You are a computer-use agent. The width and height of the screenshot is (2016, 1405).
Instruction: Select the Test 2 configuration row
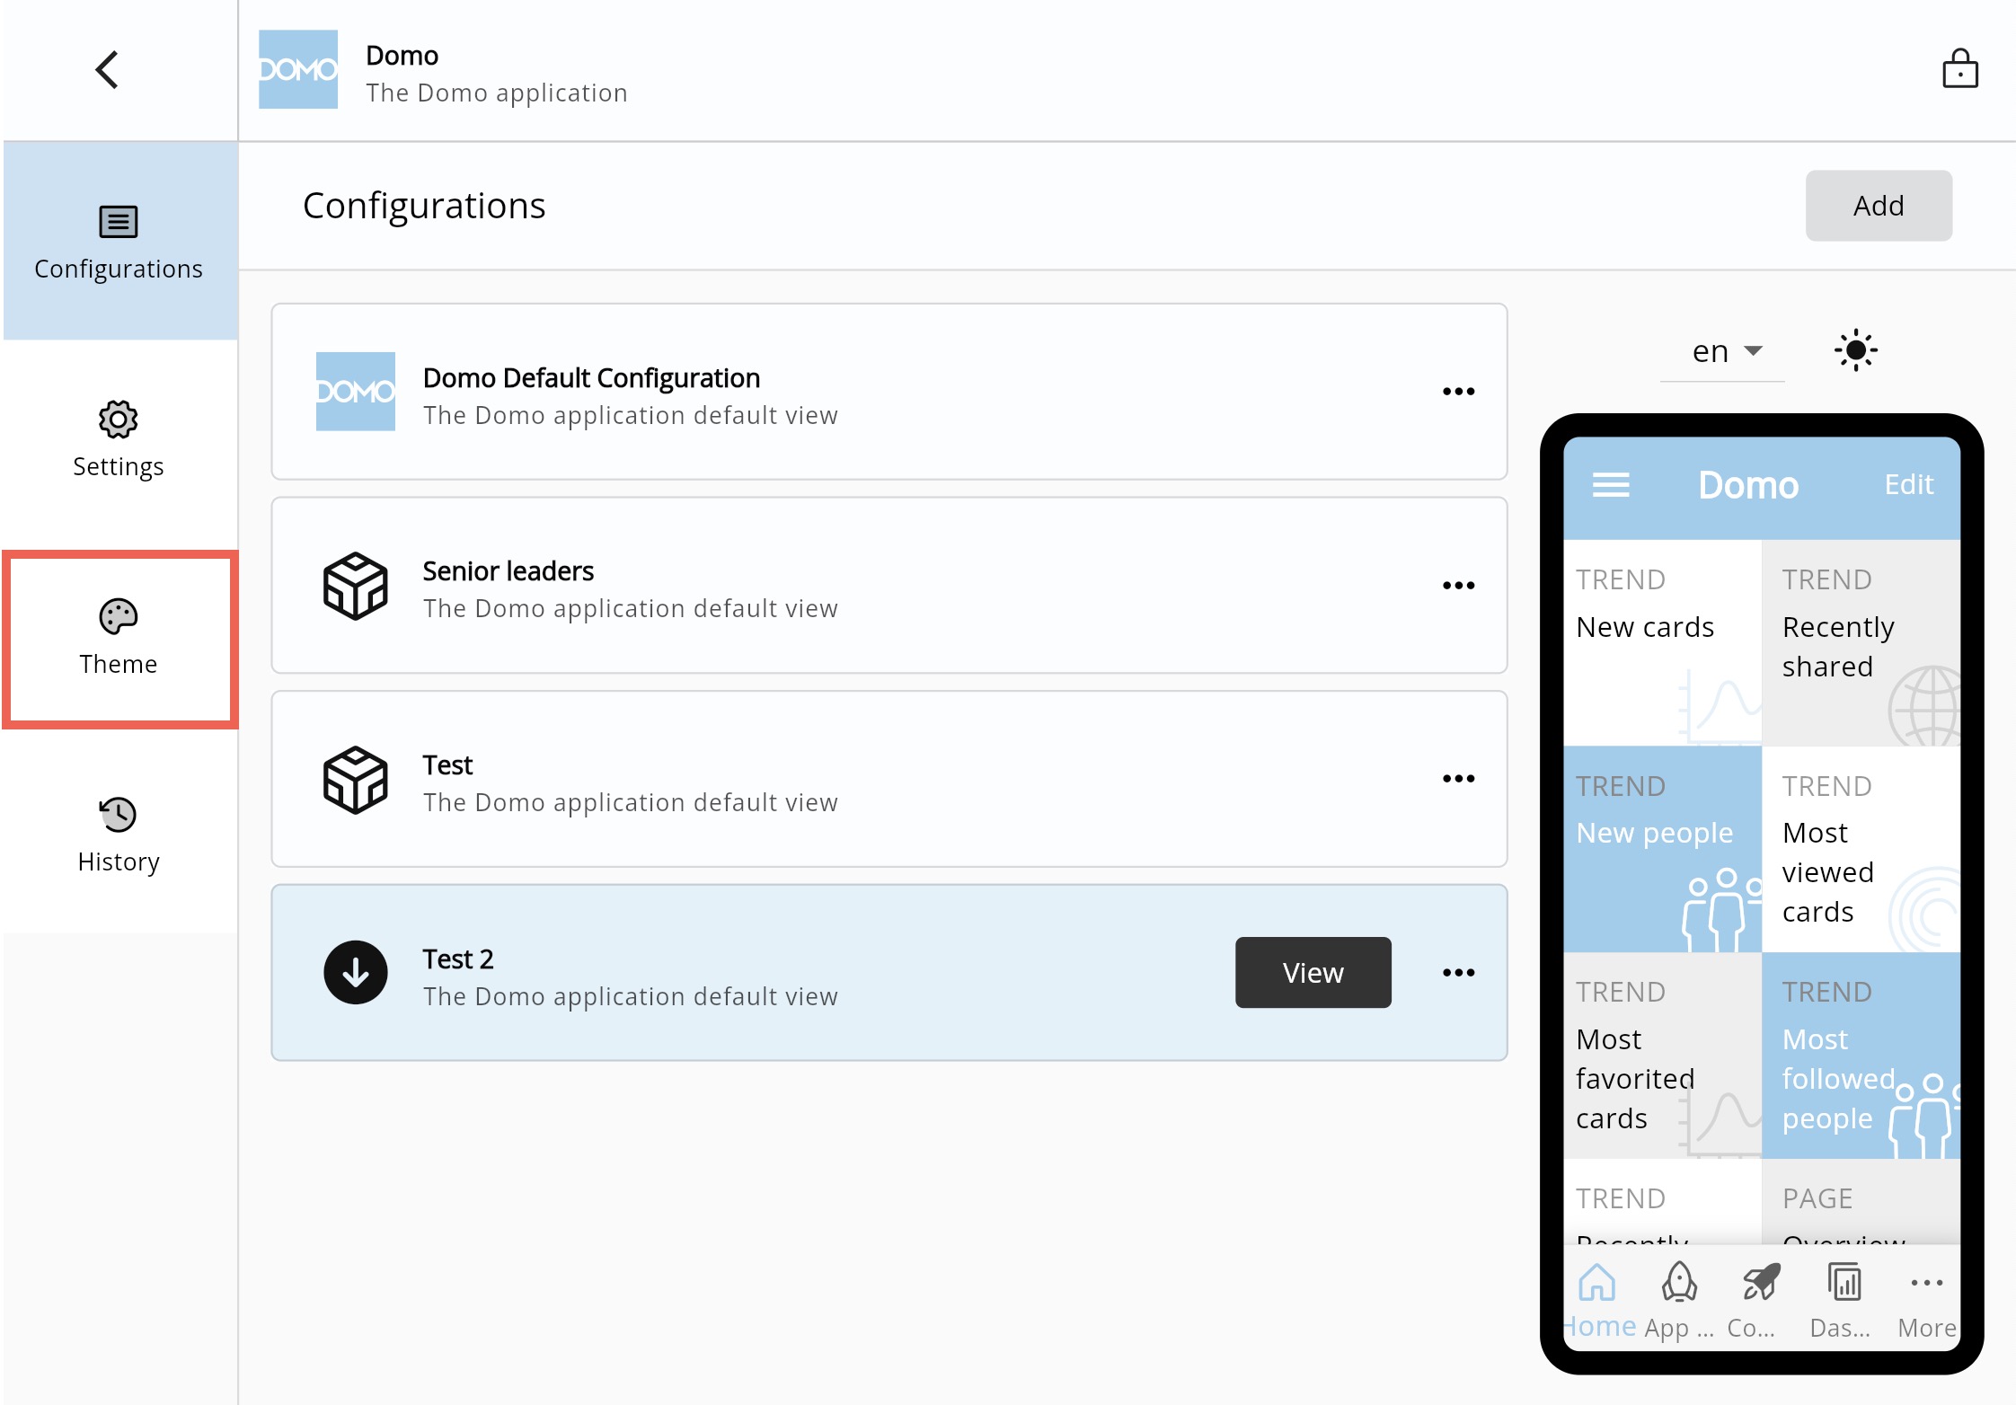tap(889, 973)
